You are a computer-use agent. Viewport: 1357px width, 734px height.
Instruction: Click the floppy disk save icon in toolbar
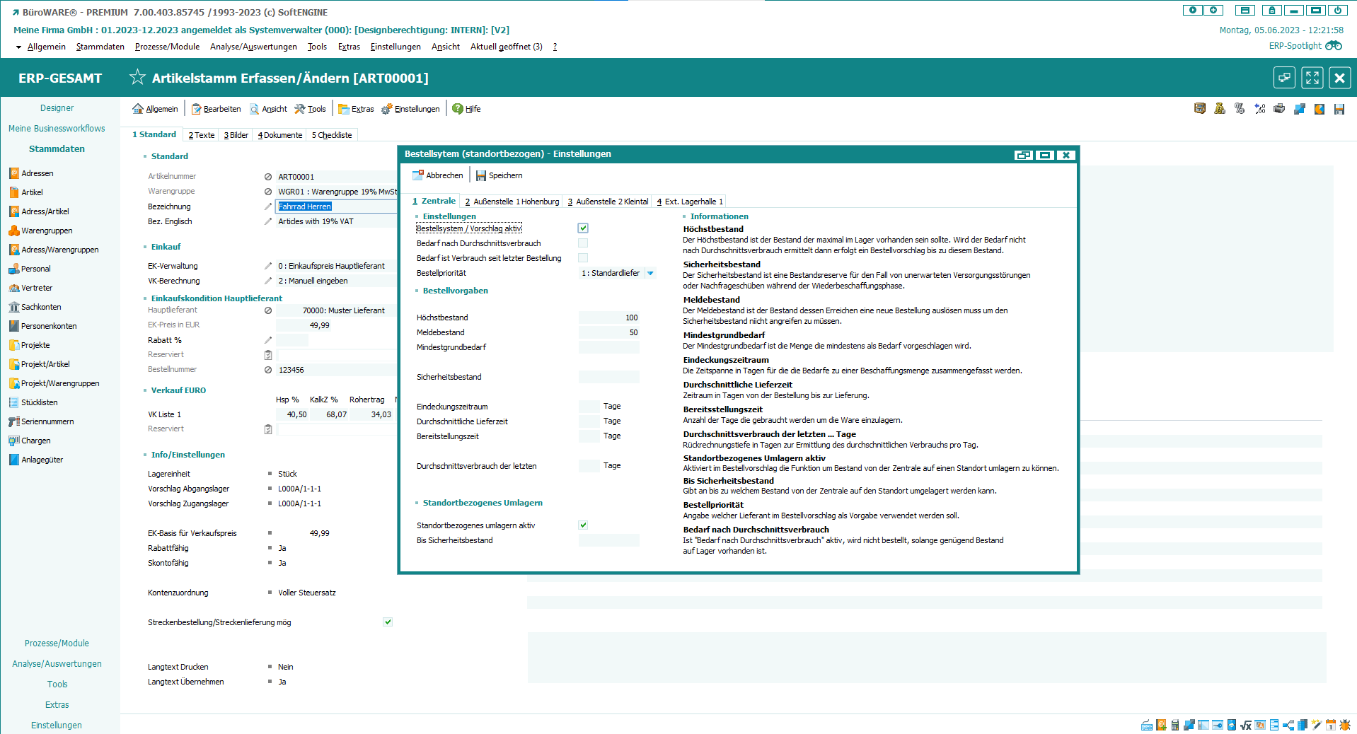coord(1339,109)
